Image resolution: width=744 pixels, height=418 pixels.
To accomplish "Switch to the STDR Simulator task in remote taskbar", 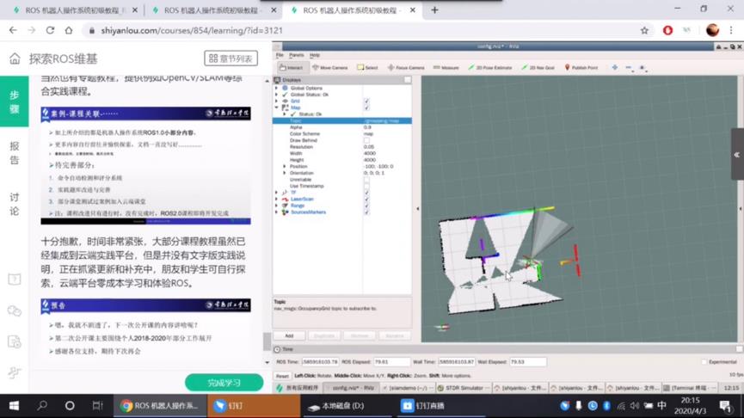I will coord(464,388).
